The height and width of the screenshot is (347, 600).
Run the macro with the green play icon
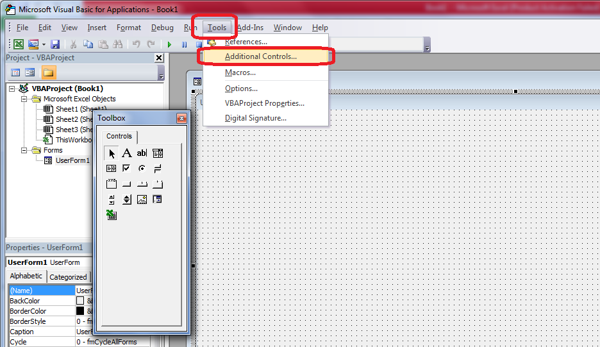pos(169,45)
